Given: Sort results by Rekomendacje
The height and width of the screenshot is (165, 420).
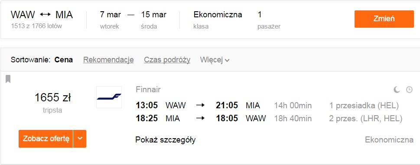Looking at the screenshot, I should point(108,60).
